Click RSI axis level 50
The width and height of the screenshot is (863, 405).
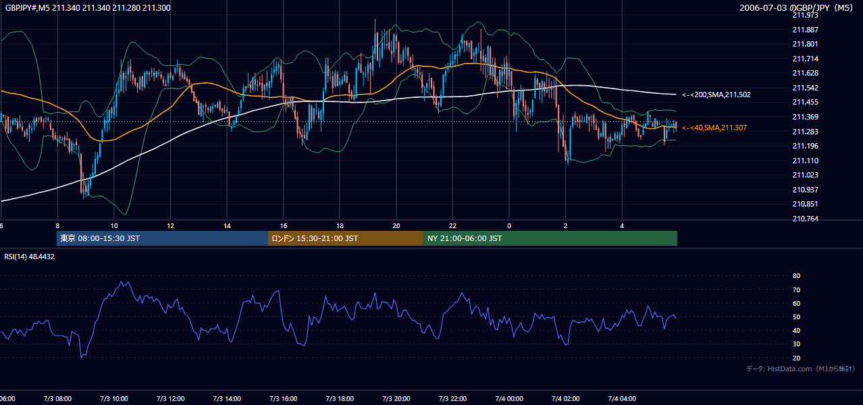coord(796,317)
